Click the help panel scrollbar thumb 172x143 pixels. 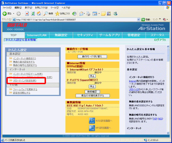pos(168,55)
